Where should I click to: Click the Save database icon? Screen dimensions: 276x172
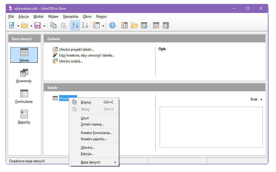tap(37, 26)
